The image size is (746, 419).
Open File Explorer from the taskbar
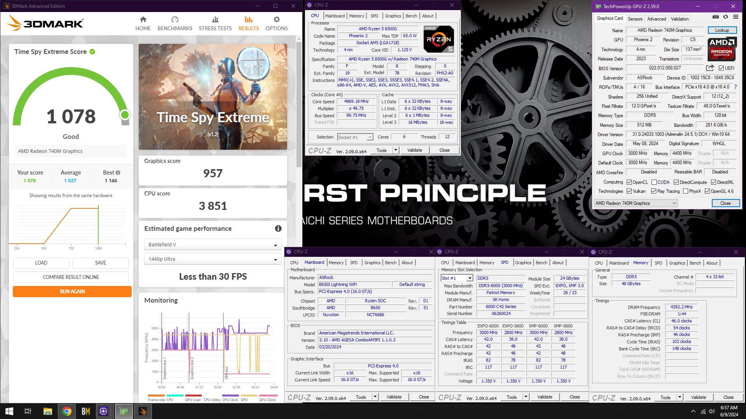(x=47, y=411)
